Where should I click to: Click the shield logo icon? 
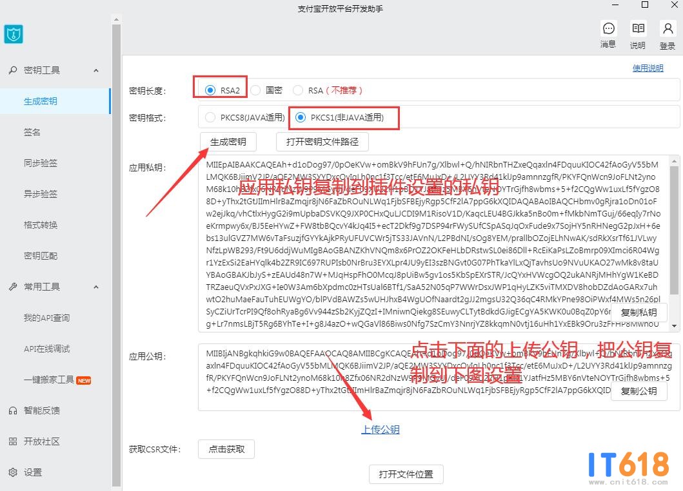click(14, 34)
